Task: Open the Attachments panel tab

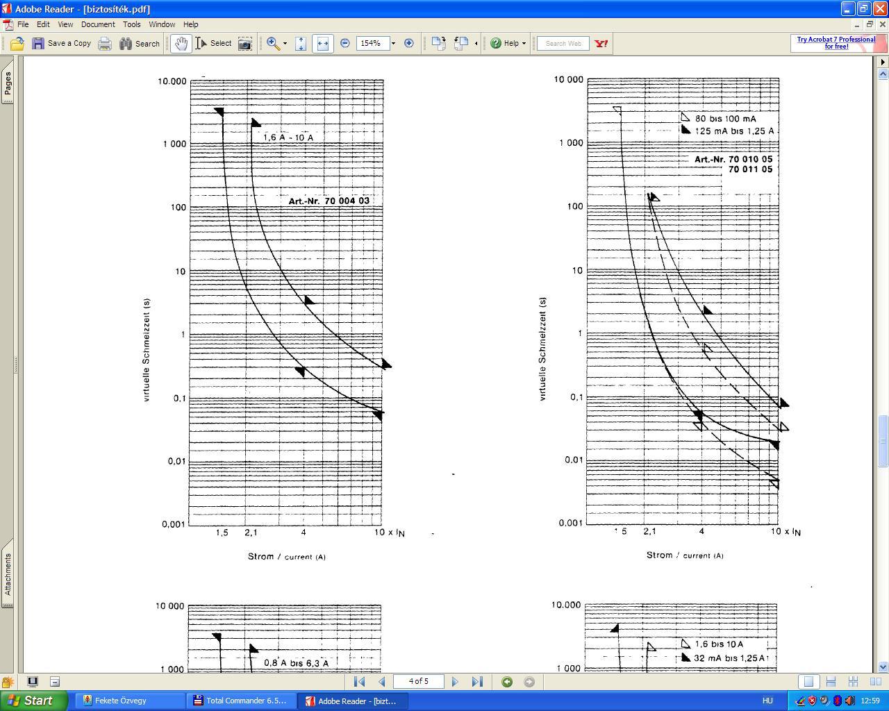Action: coord(7,574)
